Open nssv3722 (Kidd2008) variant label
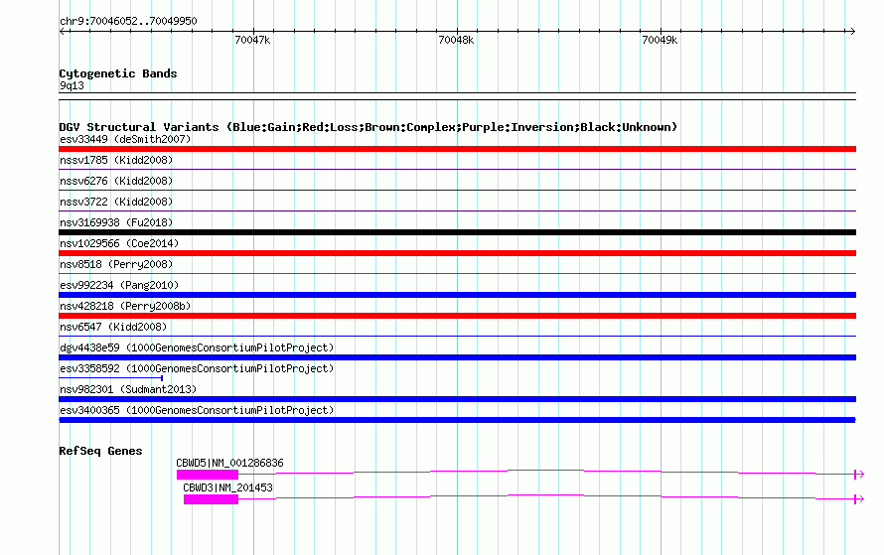This screenshot has height=555, width=884. 116,202
